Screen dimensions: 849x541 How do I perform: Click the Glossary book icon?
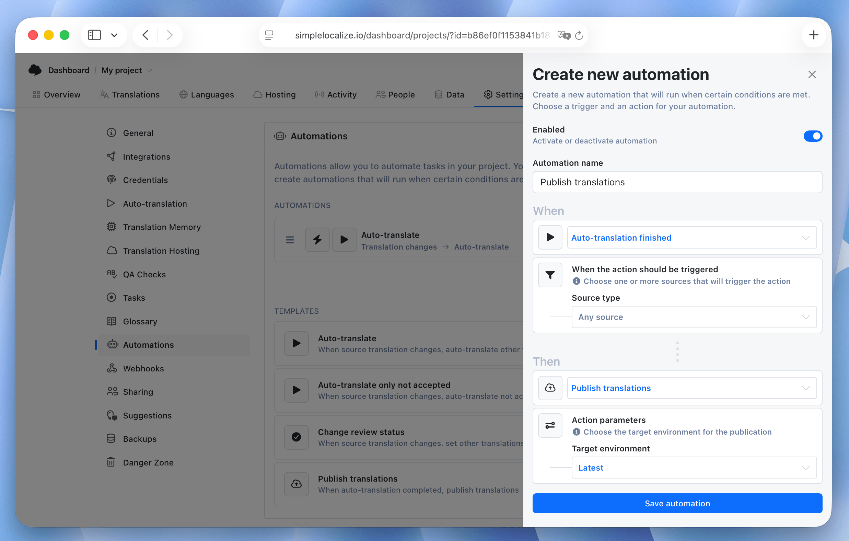click(112, 321)
